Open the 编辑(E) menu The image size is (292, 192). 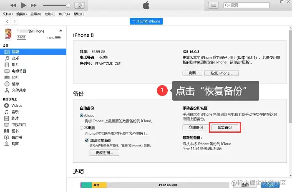click(x=21, y=14)
